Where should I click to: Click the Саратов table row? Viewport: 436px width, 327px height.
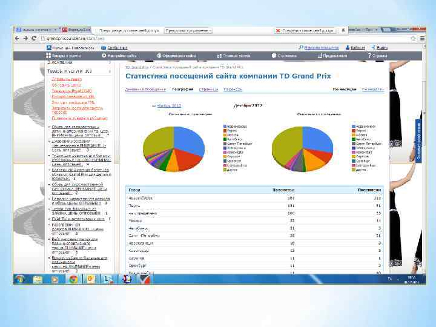click(x=254, y=258)
